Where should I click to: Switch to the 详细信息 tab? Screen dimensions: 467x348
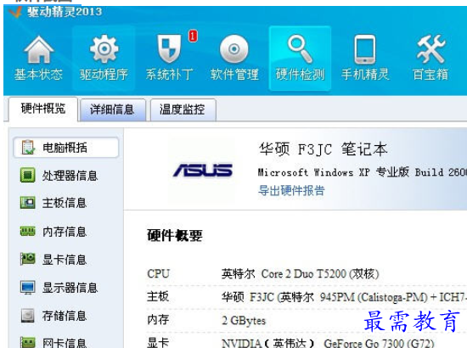point(113,109)
